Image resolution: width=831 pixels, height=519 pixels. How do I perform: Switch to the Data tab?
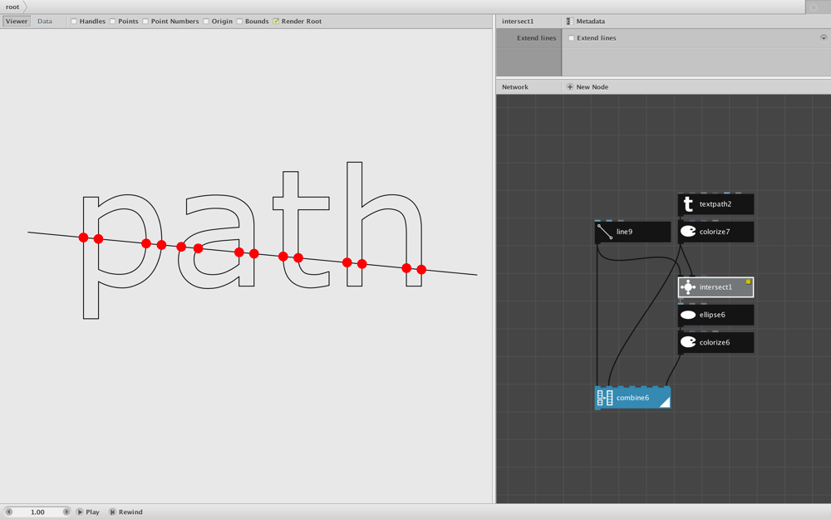[45, 22]
